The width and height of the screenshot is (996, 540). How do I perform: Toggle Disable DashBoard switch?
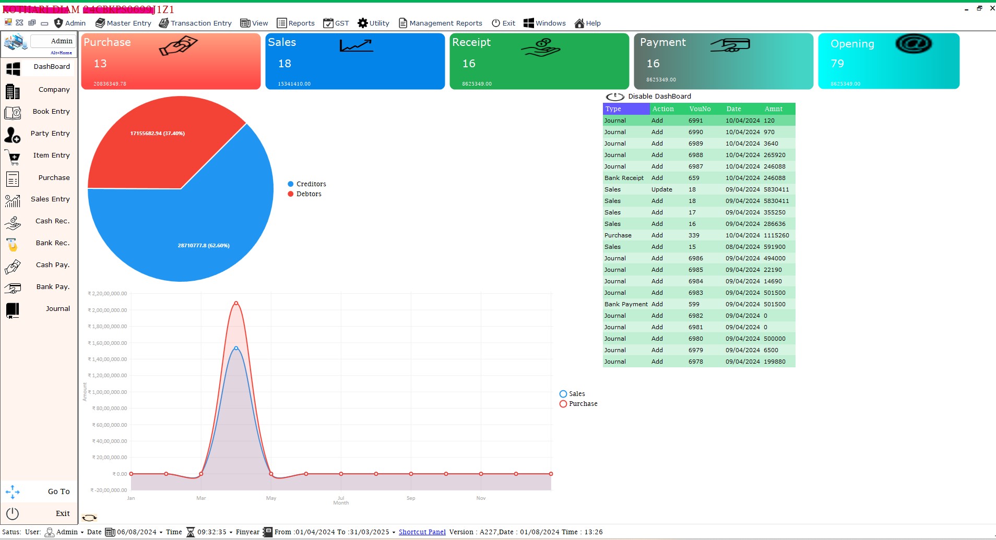615,97
